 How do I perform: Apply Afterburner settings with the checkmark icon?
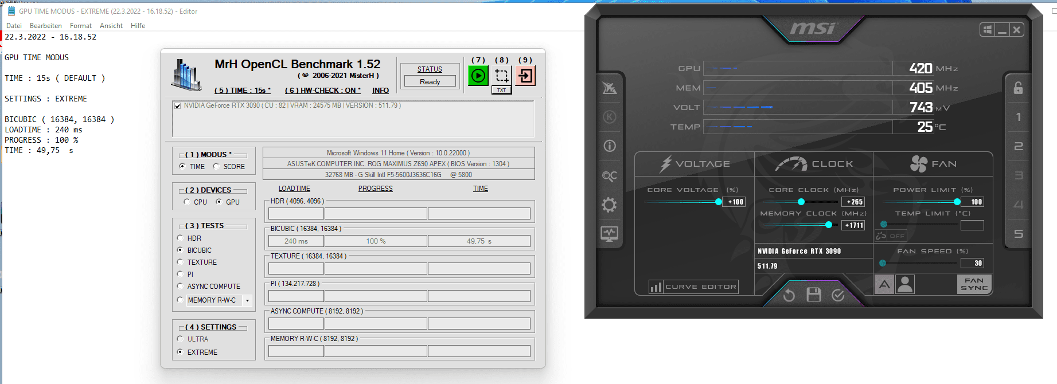(x=838, y=295)
